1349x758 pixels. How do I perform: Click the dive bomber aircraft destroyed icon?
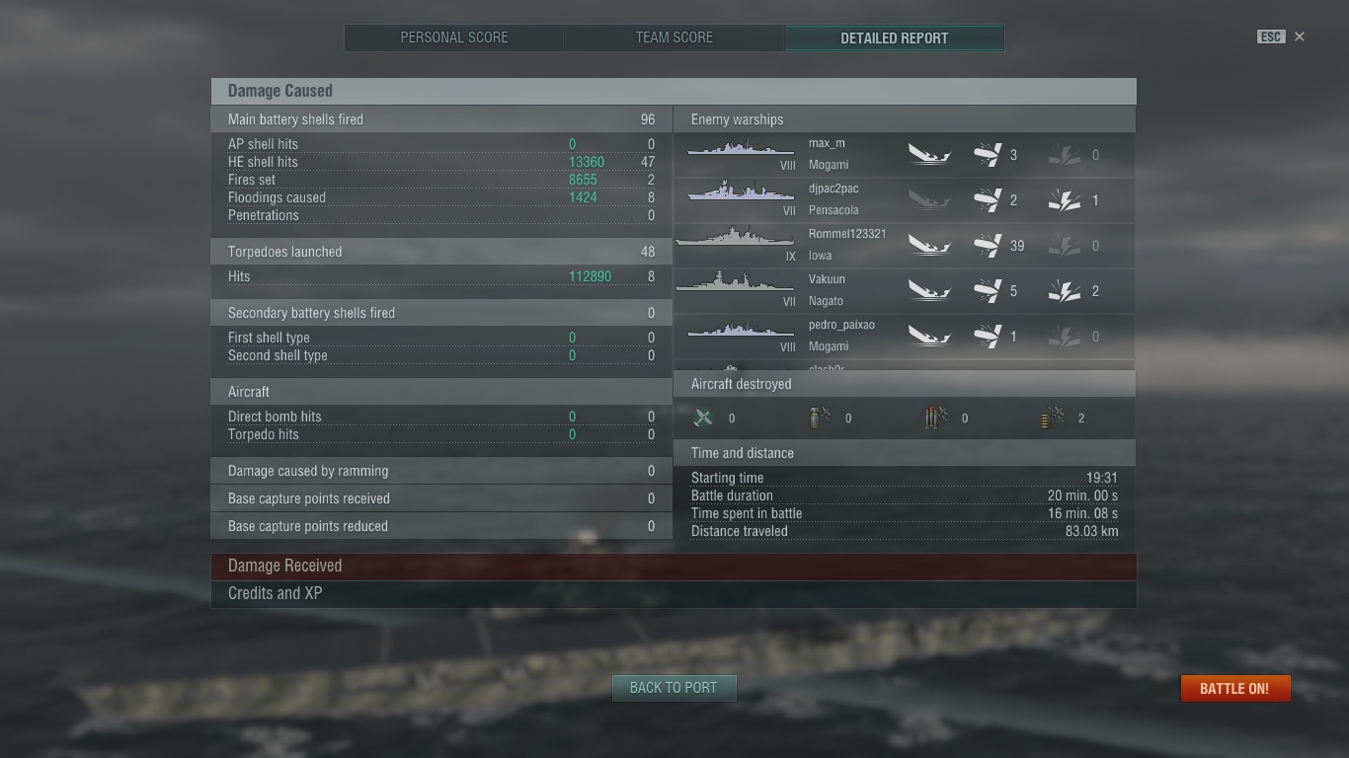tap(820, 418)
